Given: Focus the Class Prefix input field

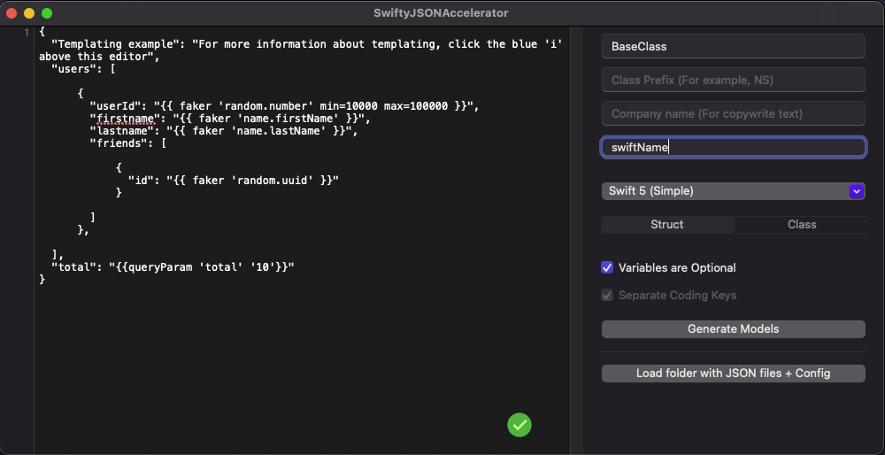Looking at the screenshot, I should [x=733, y=80].
